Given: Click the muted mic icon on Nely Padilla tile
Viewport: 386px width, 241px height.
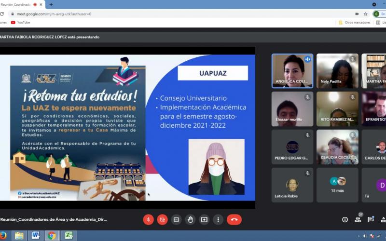Looking at the screenshot, I should click(x=353, y=59).
